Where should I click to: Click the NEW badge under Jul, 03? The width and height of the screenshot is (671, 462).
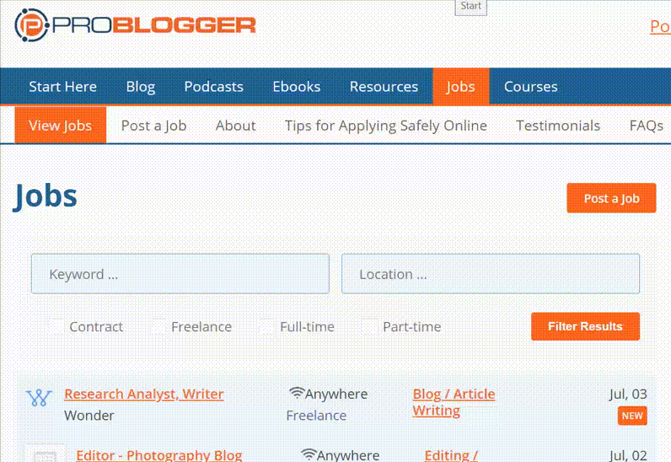pyautogui.click(x=631, y=416)
